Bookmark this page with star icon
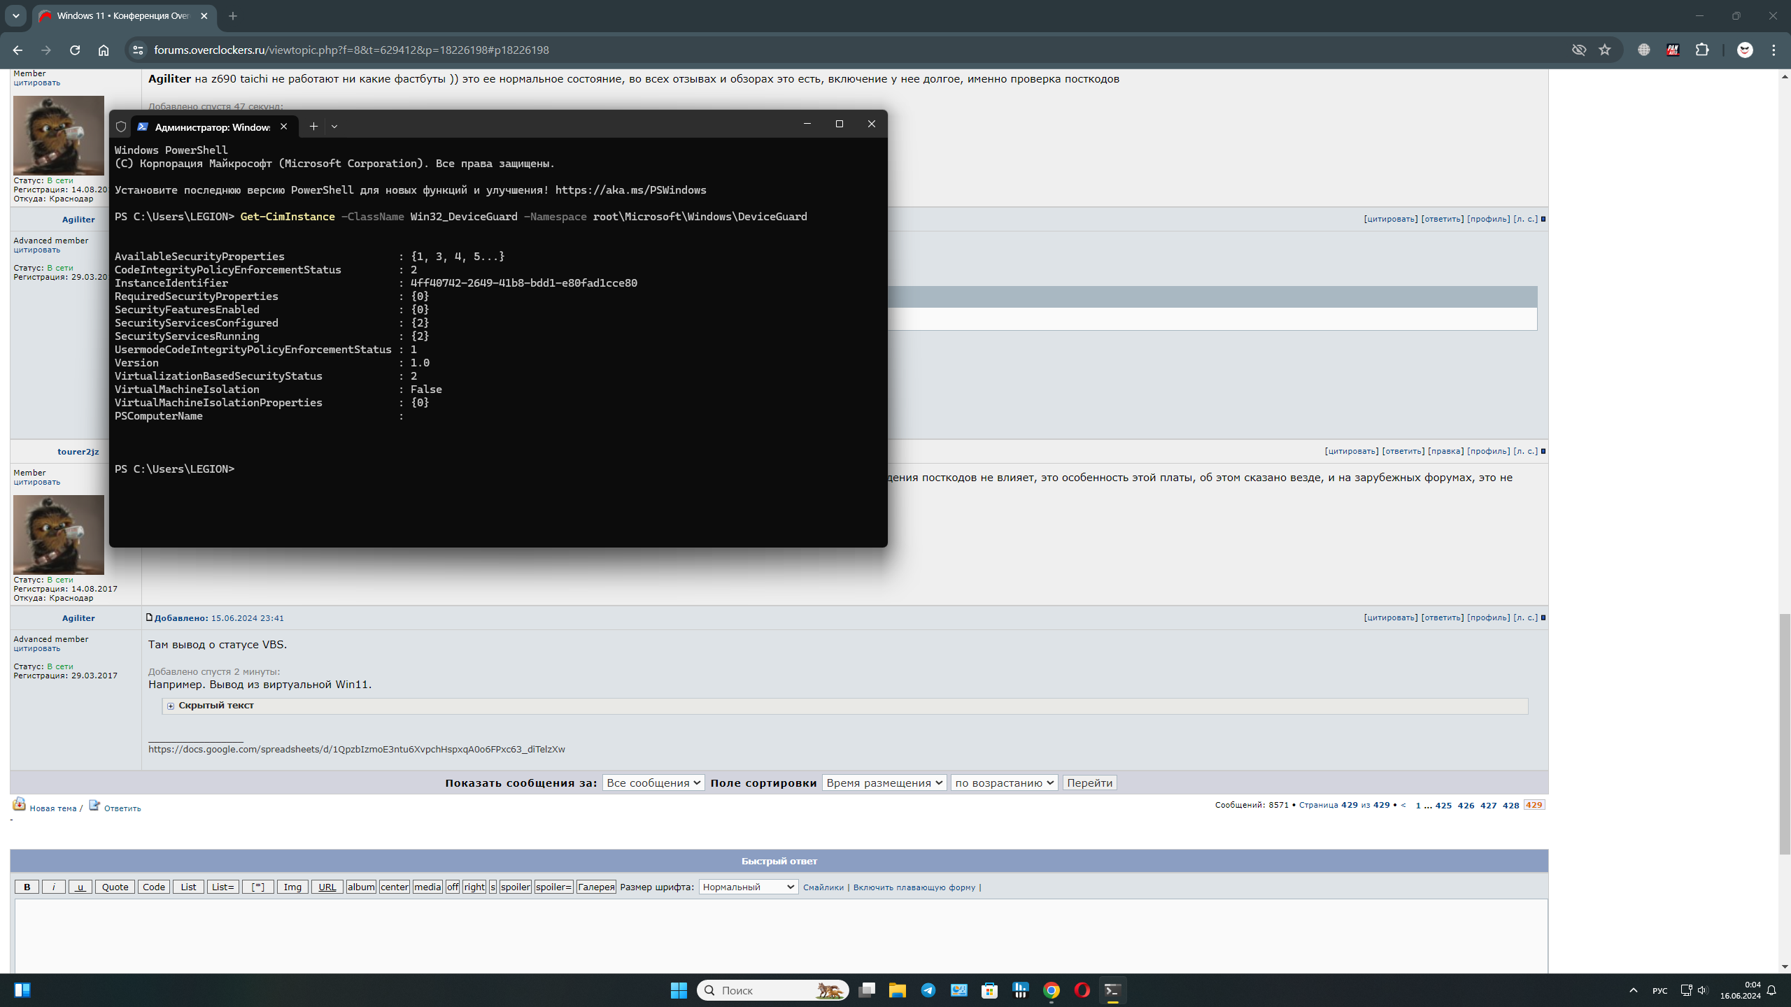This screenshot has width=1791, height=1007. click(1605, 50)
